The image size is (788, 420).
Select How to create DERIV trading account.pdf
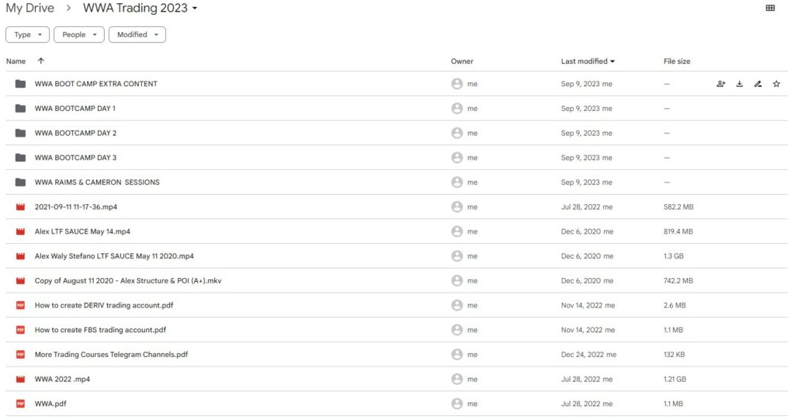103,305
